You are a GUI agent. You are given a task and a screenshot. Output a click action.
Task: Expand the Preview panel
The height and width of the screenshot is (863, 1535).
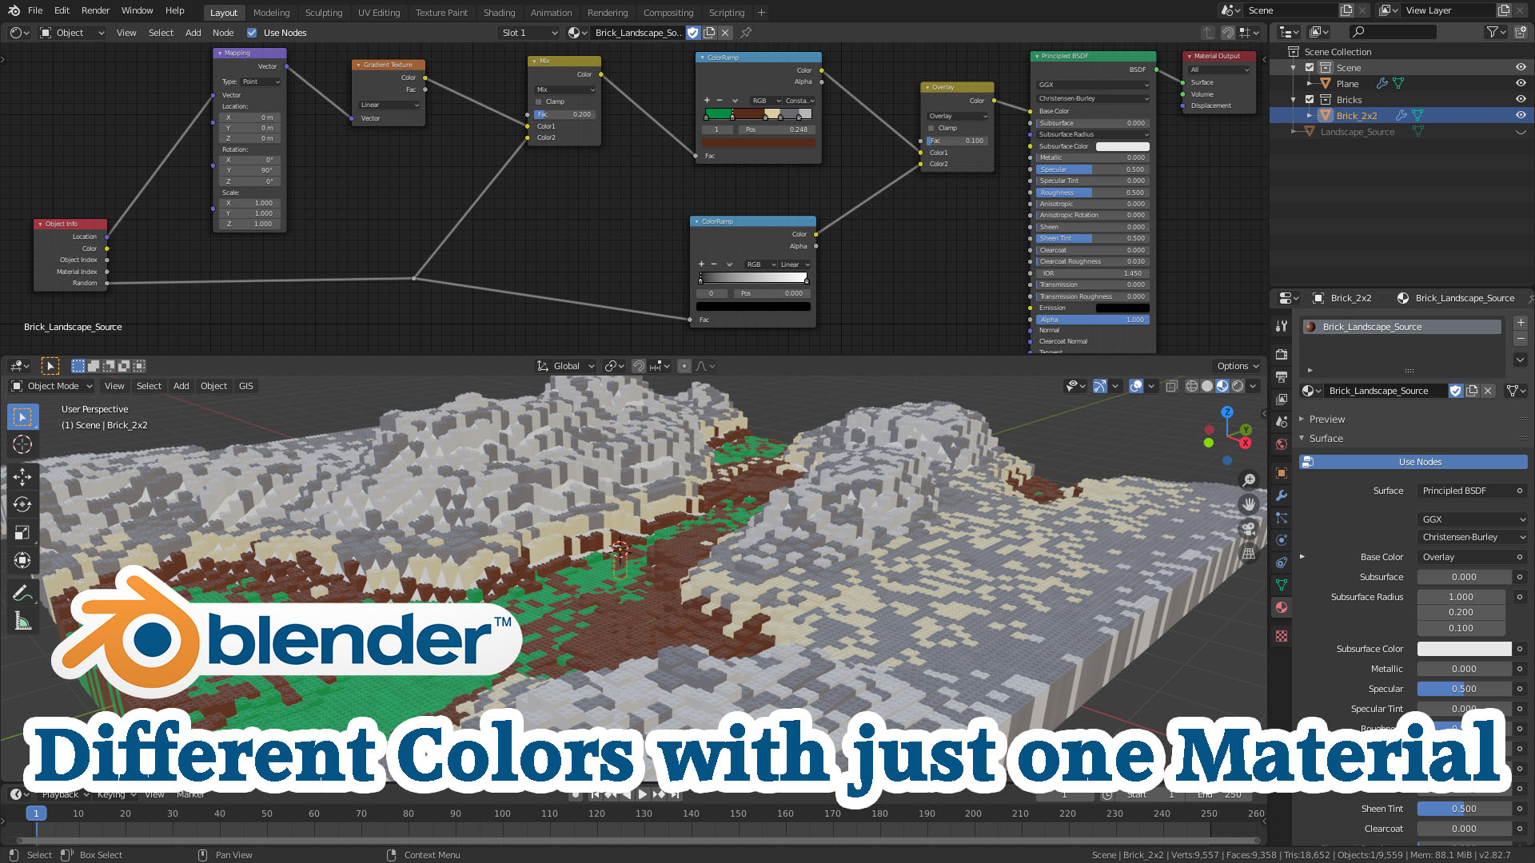1327,419
